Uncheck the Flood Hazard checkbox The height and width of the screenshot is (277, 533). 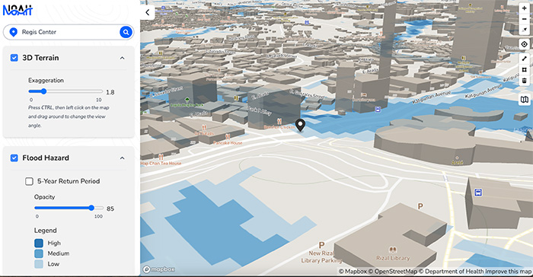14,158
